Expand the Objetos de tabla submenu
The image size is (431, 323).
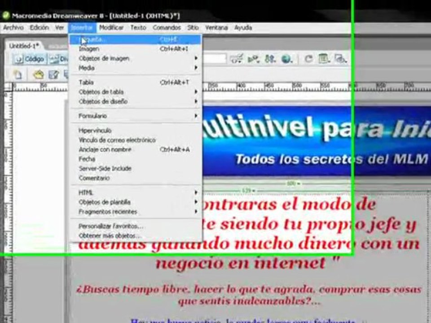click(136, 92)
